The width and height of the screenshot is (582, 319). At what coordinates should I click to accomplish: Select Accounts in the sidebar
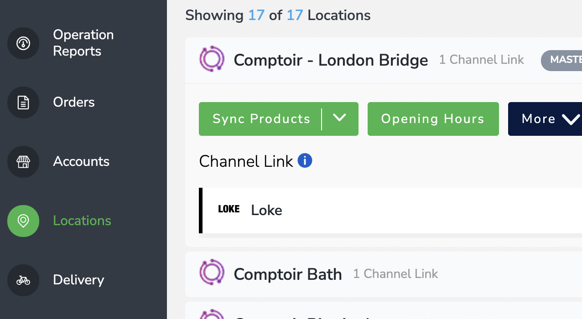(x=81, y=161)
